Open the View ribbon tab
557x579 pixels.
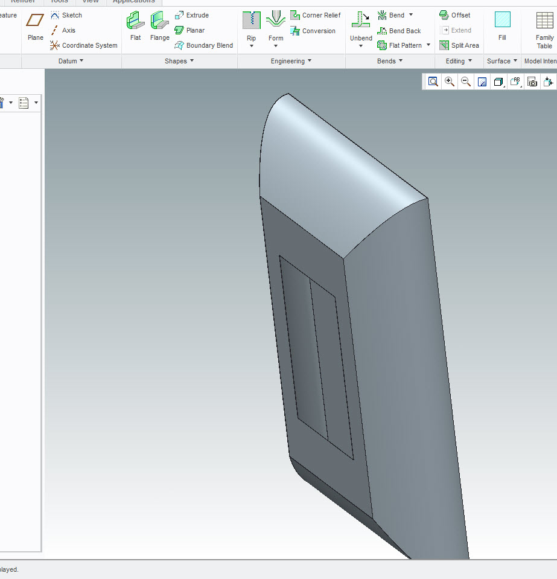pos(91,1)
